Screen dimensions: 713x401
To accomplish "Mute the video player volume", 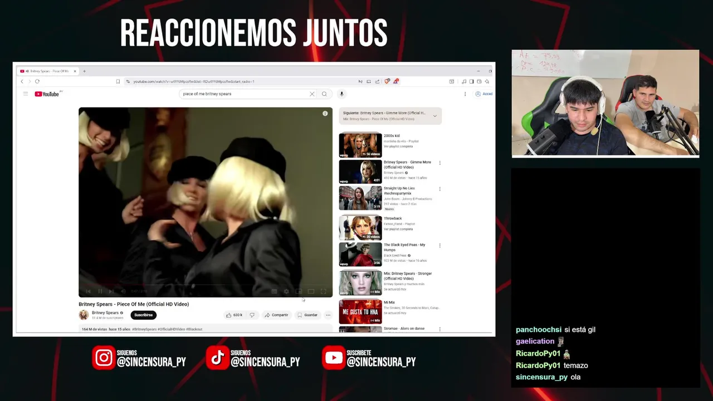I will [x=123, y=291].
